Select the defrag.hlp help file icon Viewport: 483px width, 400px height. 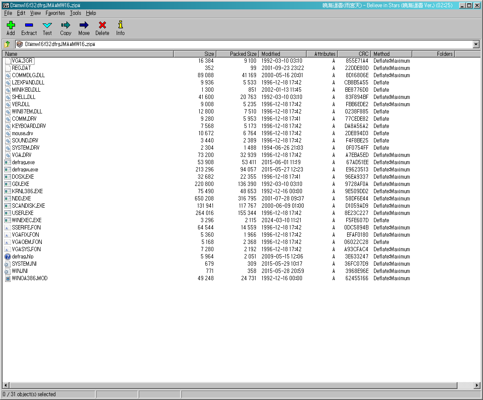click(x=8, y=257)
